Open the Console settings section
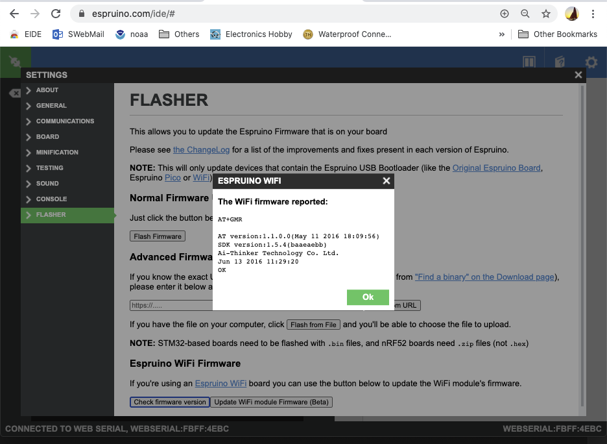This screenshot has width=607, height=444. tap(67, 199)
